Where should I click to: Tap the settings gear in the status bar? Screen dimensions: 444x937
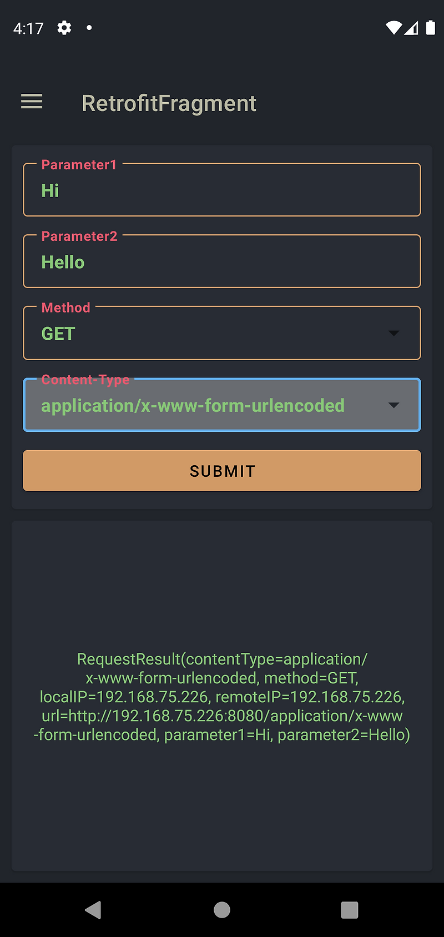pyautogui.click(x=64, y=27)
